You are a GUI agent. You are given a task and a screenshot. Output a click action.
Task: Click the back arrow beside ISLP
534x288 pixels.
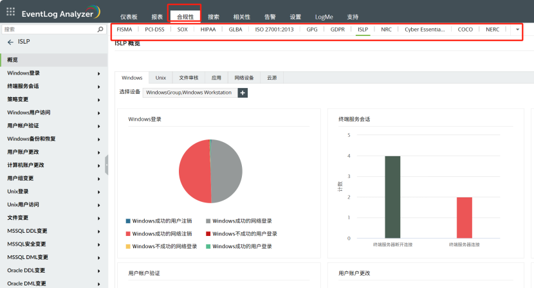(10, 42)
